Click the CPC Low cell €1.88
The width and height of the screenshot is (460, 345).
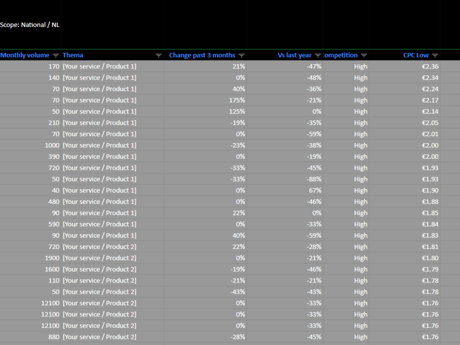[x=404, y=201]
